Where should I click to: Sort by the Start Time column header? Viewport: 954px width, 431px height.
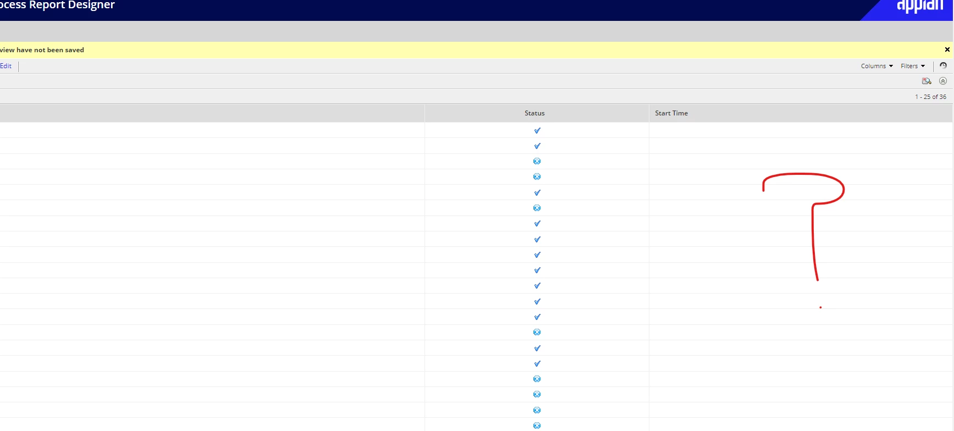click(671, 113)
